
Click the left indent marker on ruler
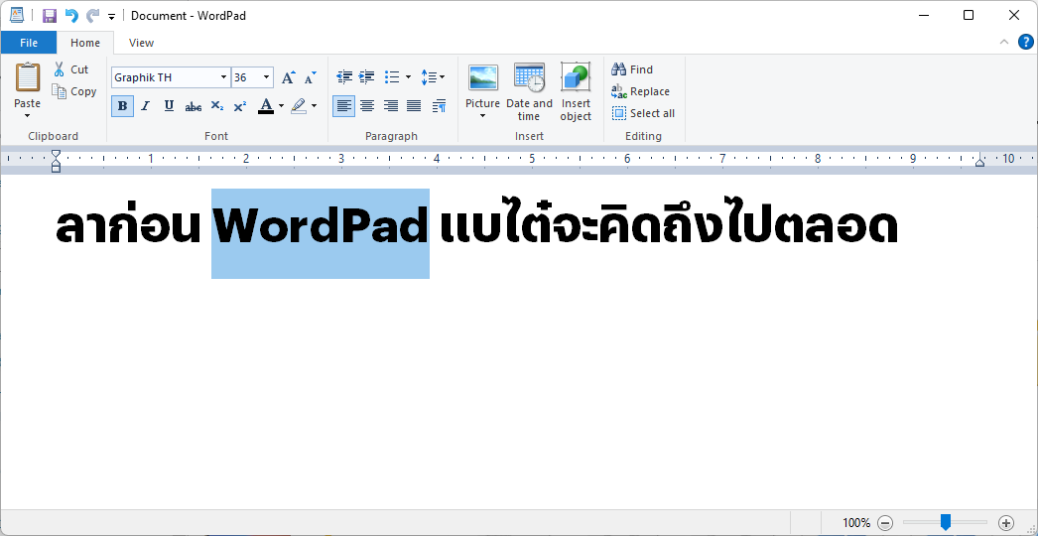pos(57,161)
